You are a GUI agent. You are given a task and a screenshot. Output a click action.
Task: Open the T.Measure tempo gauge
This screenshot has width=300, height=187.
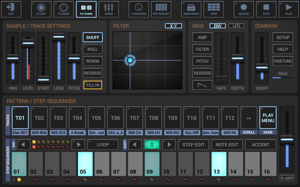pyautogui.click(x=138, y=9)
